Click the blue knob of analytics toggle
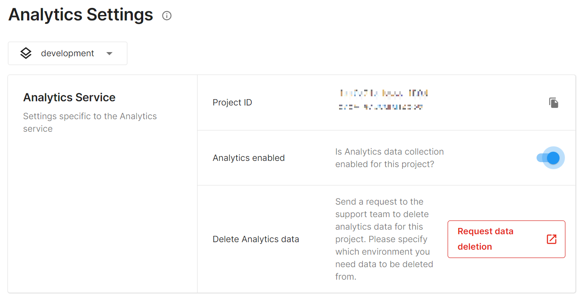This screenshot has height=298, width=580. click(x=553, y=158)
